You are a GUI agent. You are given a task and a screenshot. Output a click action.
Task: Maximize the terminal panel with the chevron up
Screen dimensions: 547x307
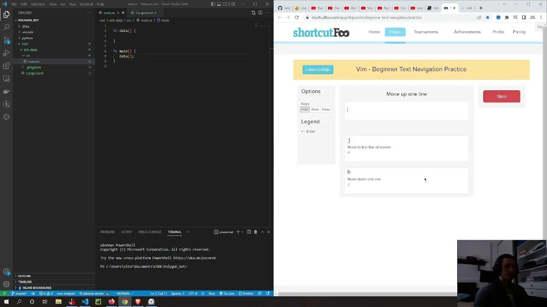point(262,232)
